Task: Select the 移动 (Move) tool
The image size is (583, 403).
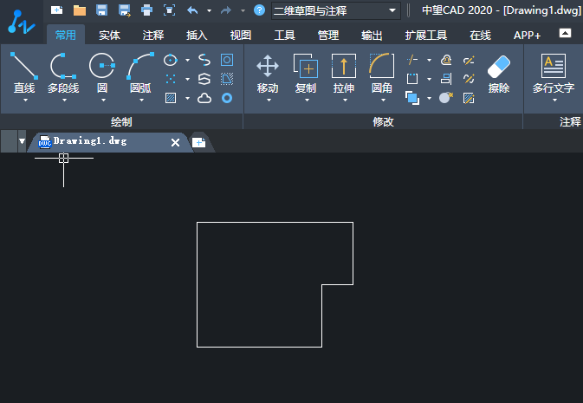Action: (x=268, y=73)
